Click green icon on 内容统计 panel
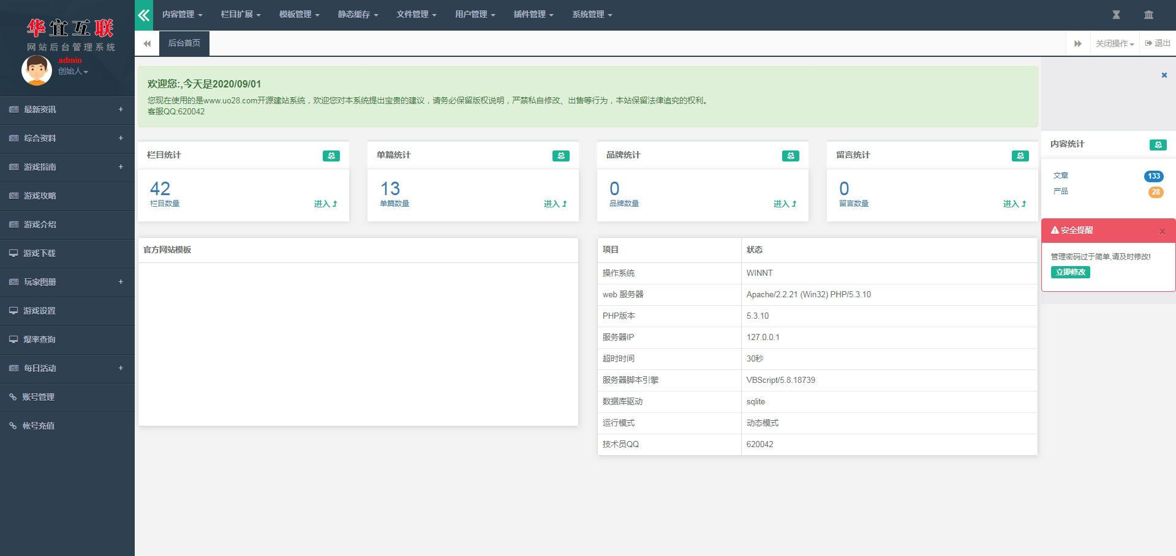This screenshot has width=1176, height=556. [1158, 145]
